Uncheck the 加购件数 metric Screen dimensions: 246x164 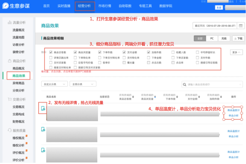149,52
